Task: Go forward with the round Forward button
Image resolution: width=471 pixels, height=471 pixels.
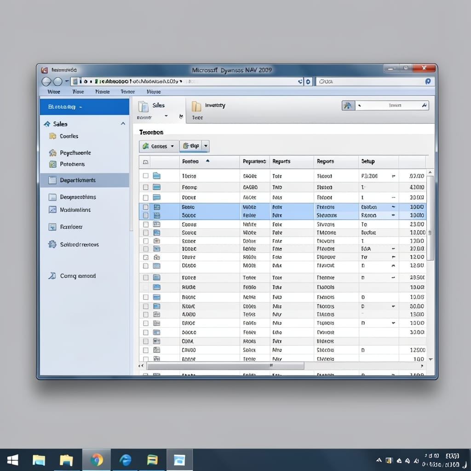Action: point(57,81)
